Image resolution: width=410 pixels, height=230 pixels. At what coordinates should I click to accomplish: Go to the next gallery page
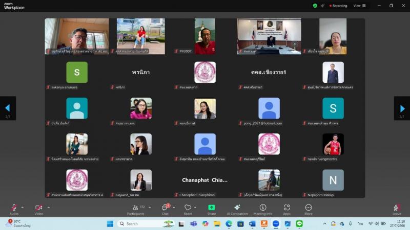coord(402,108)
